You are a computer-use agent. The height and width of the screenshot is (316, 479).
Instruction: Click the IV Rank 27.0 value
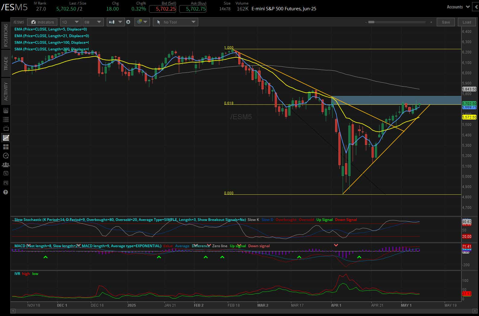[x=41, y=9]
